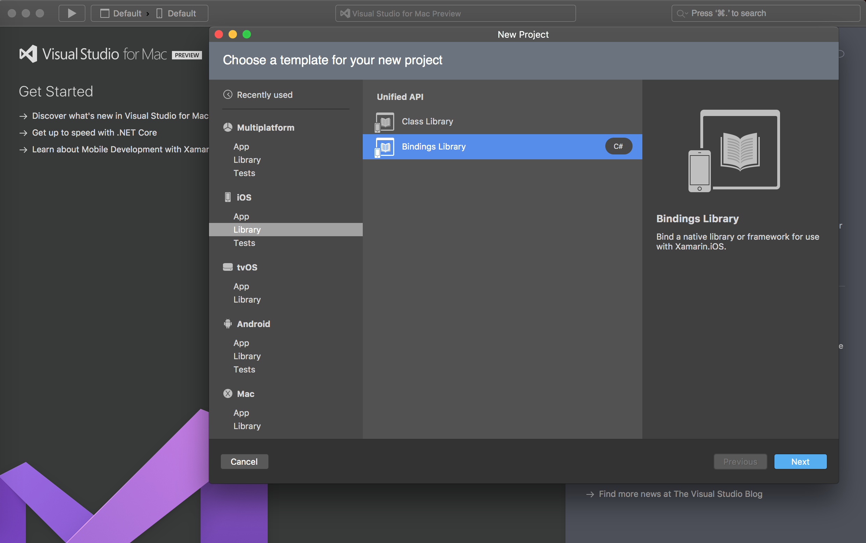Click the Cancel button
Viewport: 866px width, 543px height.
tap(244, 462)
